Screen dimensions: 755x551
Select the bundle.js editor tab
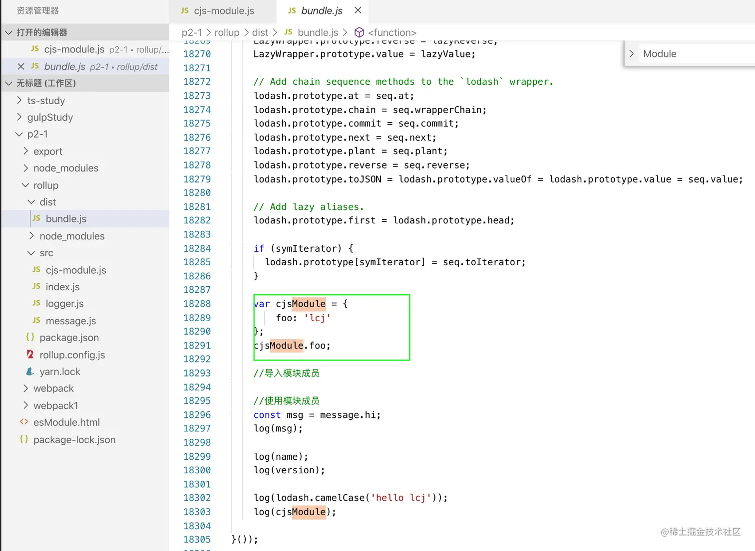[x=322, y=10]
